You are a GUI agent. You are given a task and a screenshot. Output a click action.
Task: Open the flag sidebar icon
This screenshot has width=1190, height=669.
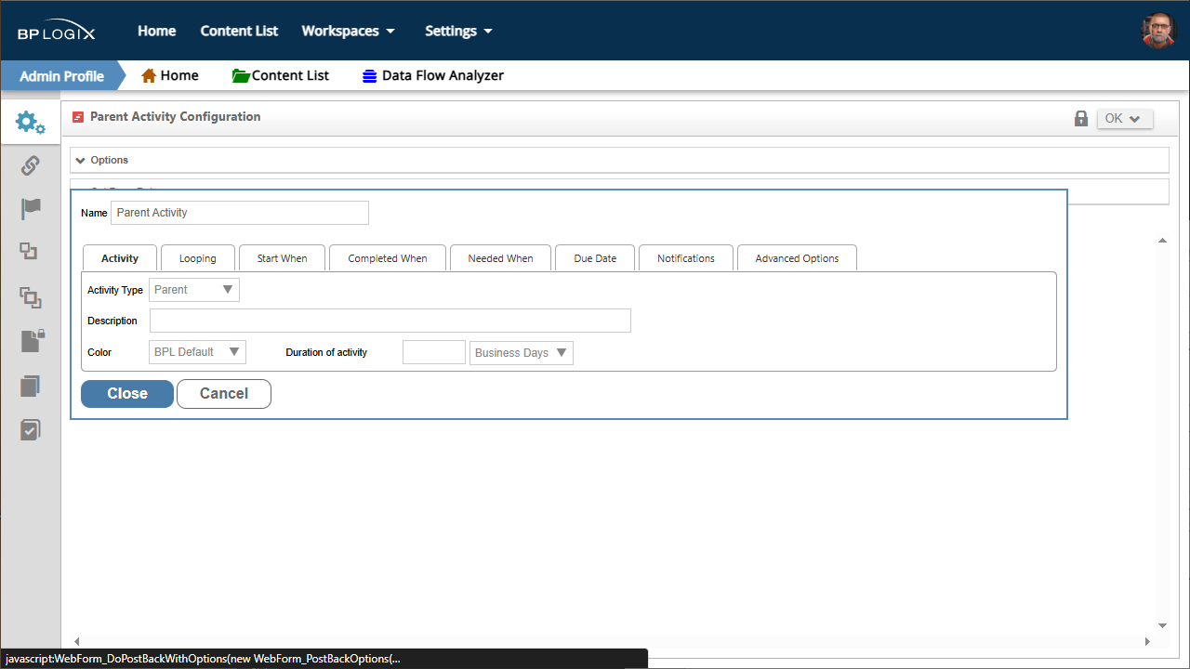(31, 209)
